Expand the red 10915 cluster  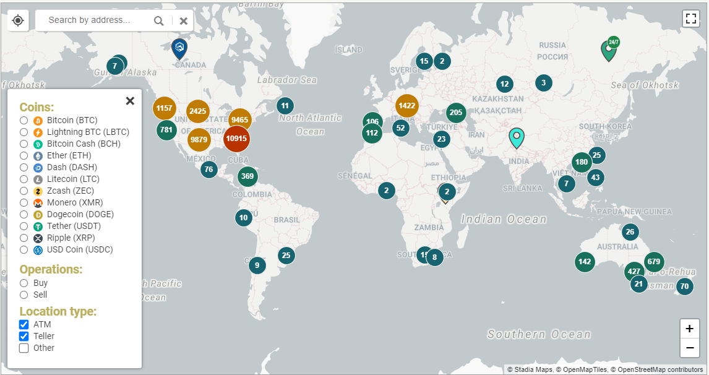[236, 139]
